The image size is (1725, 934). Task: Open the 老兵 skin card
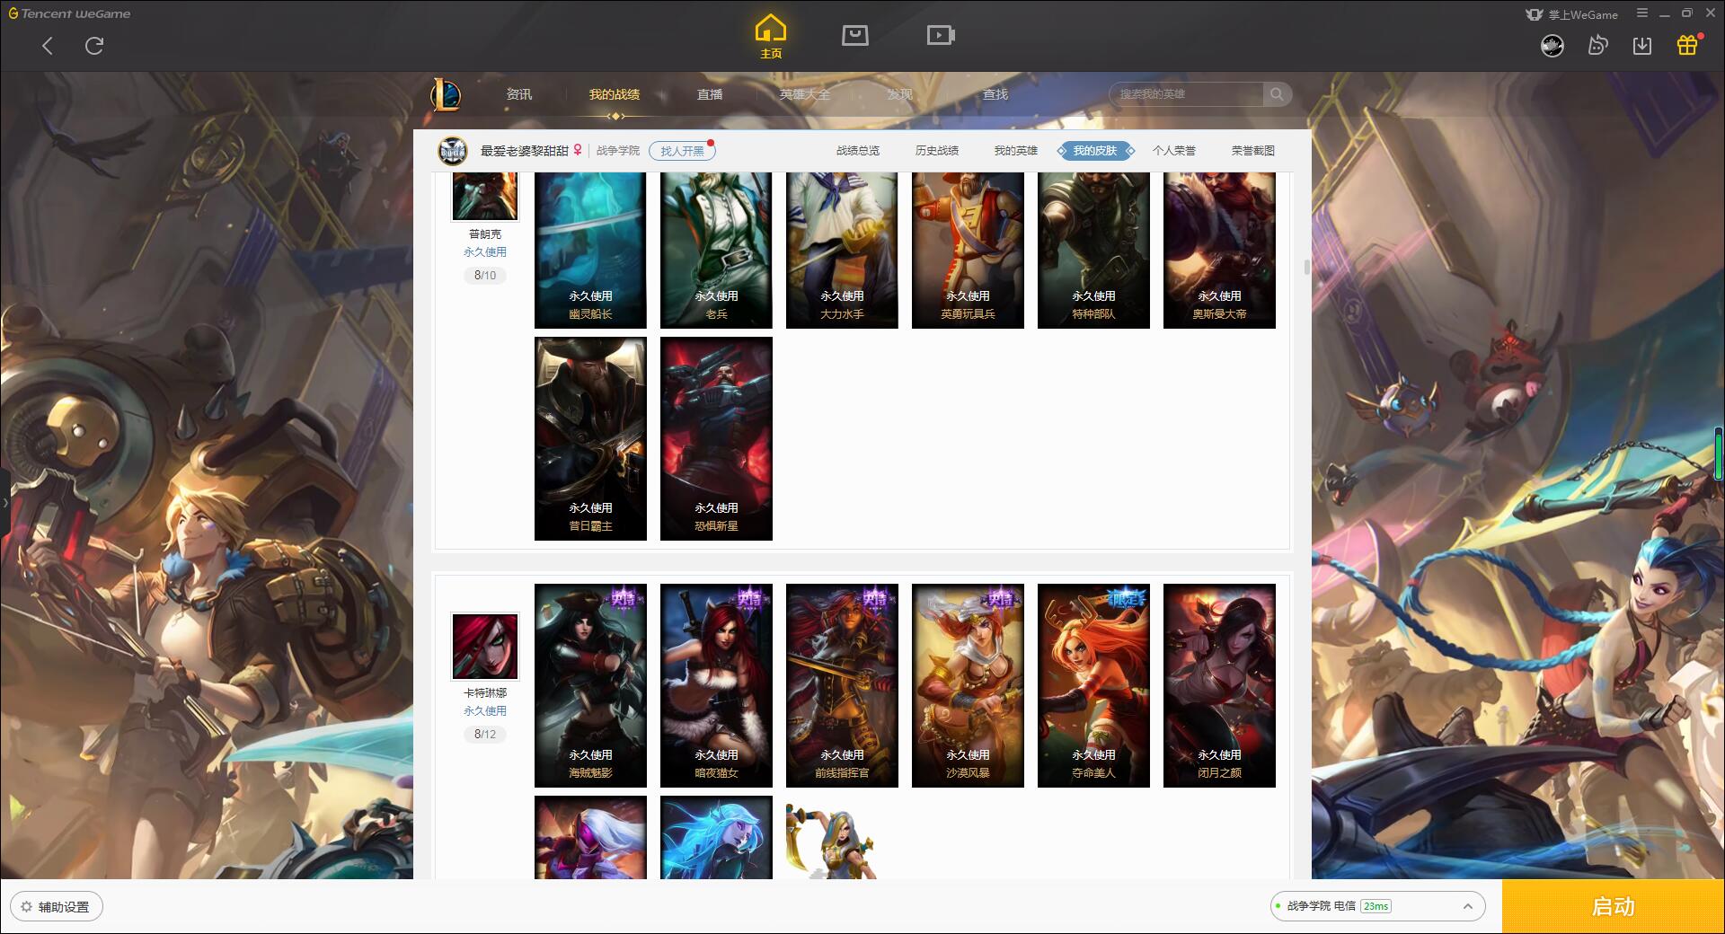point(716,250)
